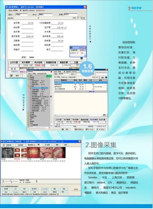Click the dark green icon at detail window top right
Image resolution: width=153 pixels, height=209 pixels.
pyautogui.click(x=106, y=77)
